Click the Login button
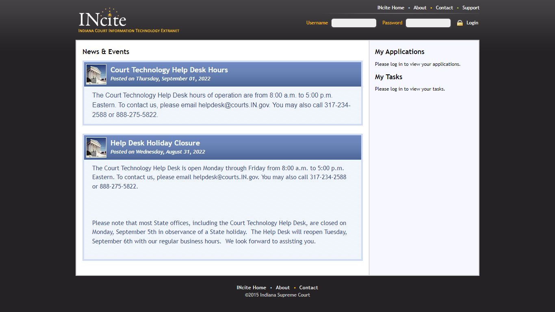Image resolution: width=555 pixels, height=312 pixels. 473,23
